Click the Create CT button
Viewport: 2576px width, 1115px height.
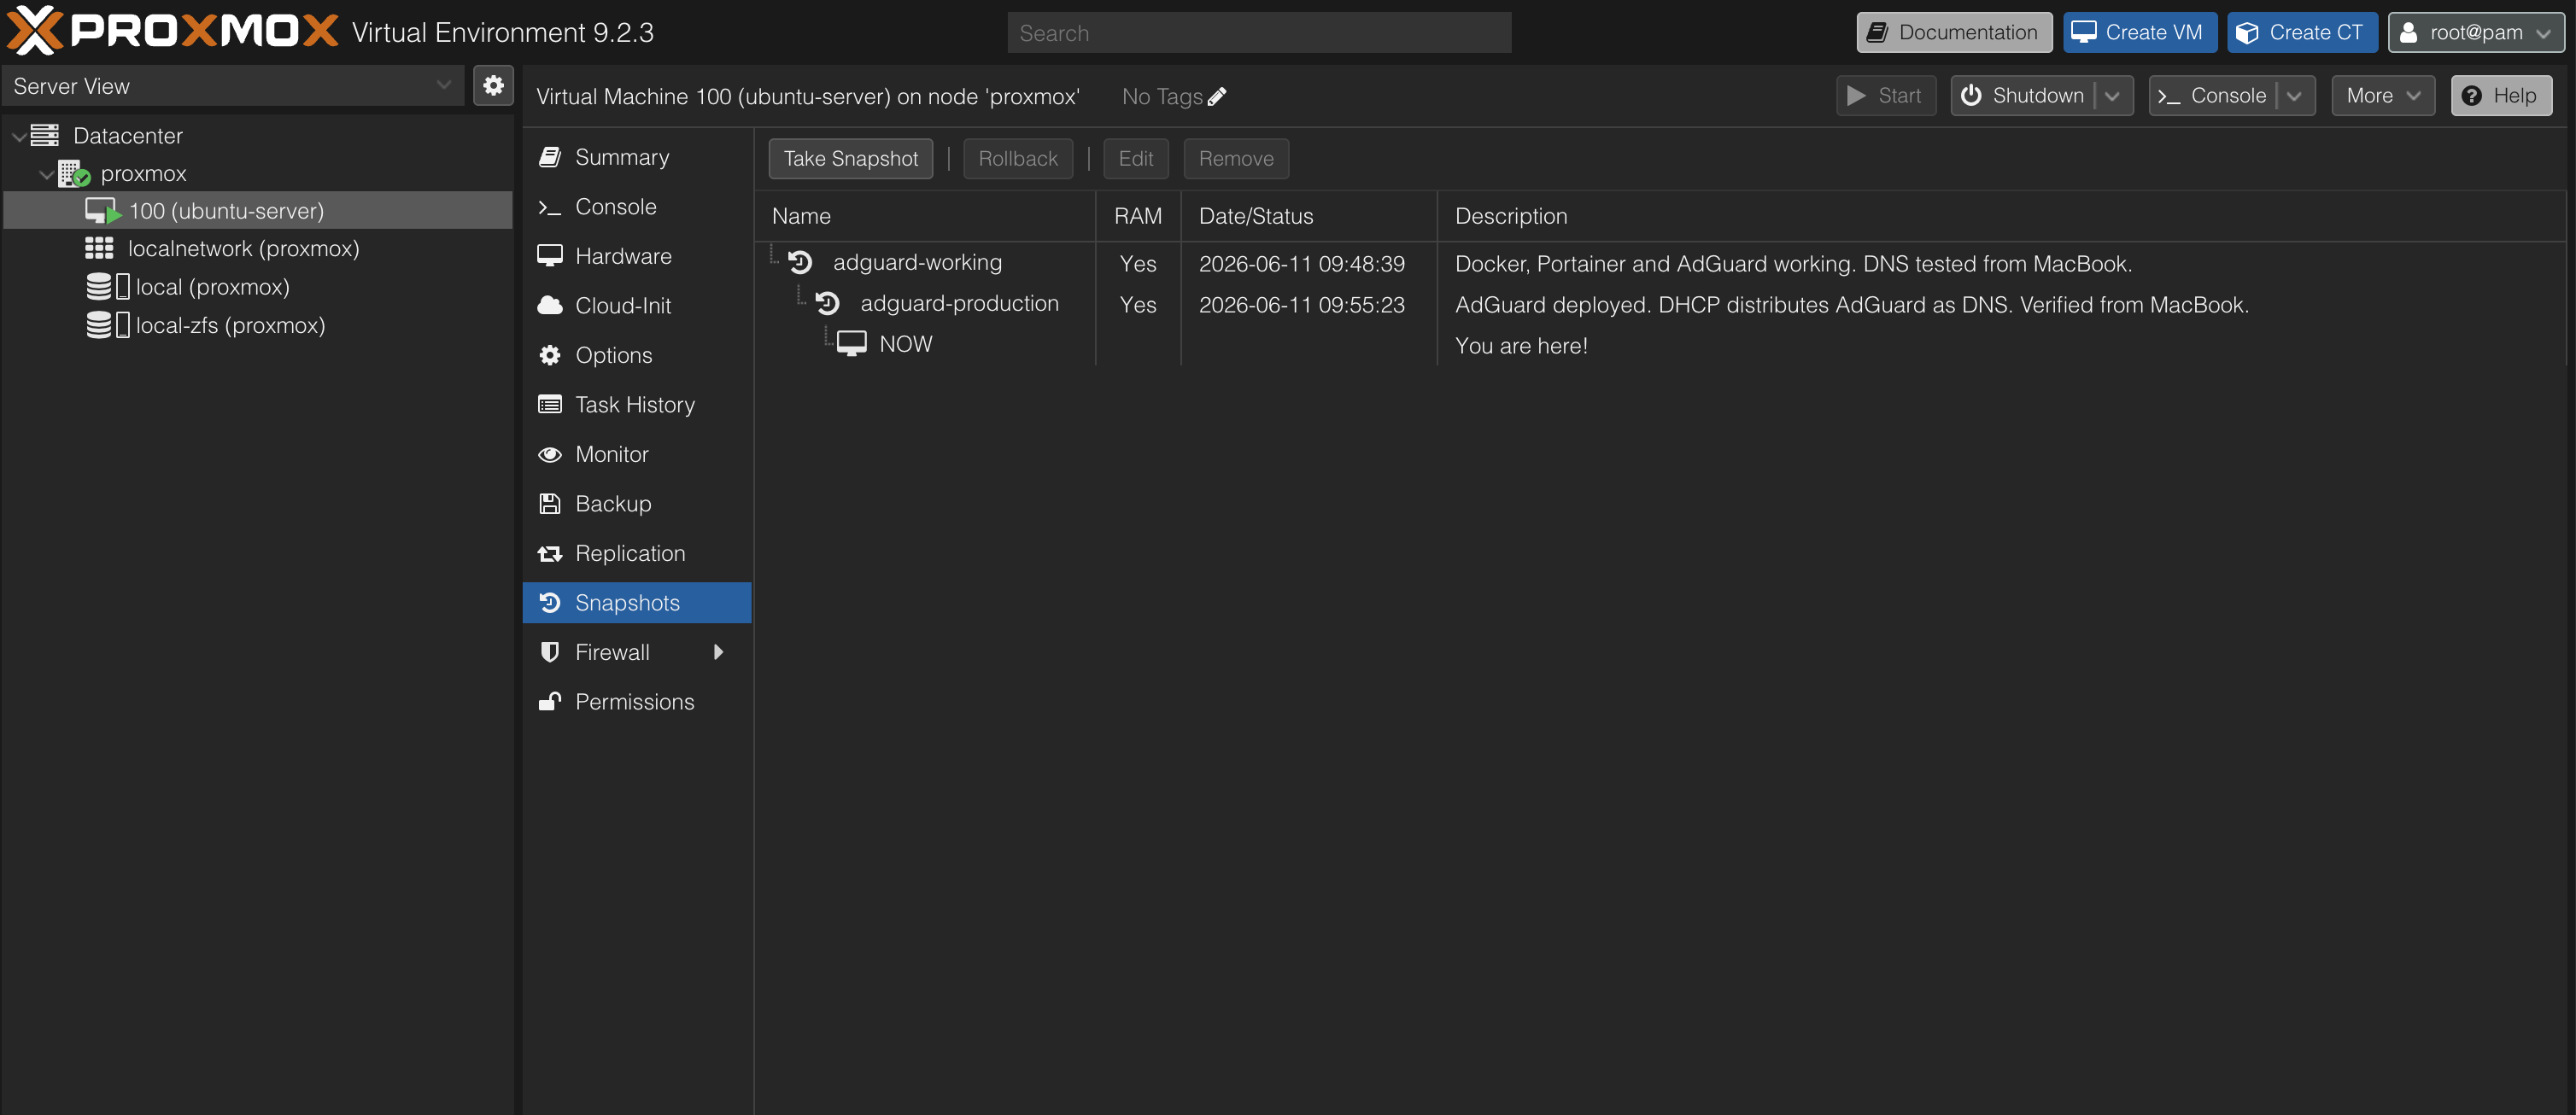click(2301, 32)
